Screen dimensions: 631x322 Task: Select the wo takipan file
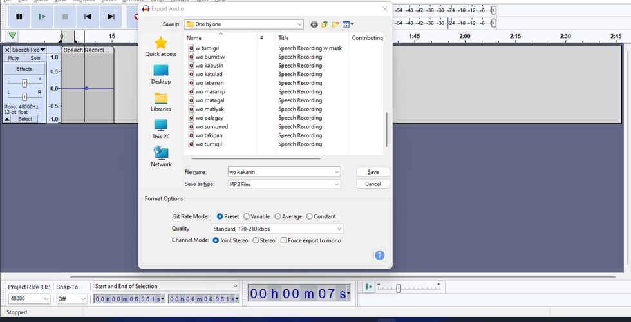coord(209,135)
